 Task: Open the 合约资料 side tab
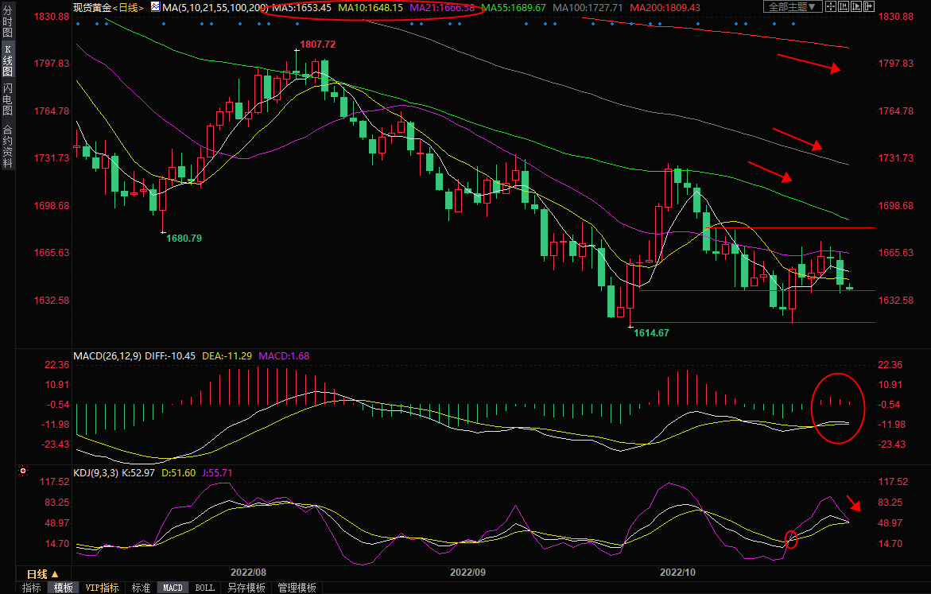point(8,146)
